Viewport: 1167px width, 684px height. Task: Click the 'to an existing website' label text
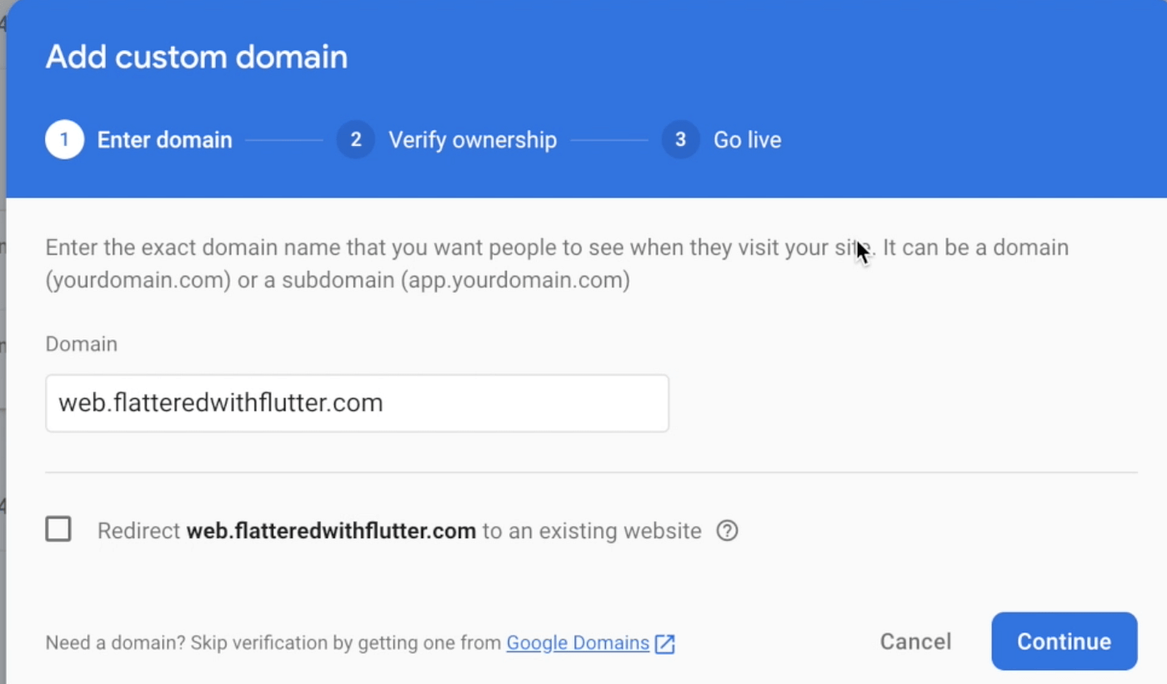pos(592,531)
